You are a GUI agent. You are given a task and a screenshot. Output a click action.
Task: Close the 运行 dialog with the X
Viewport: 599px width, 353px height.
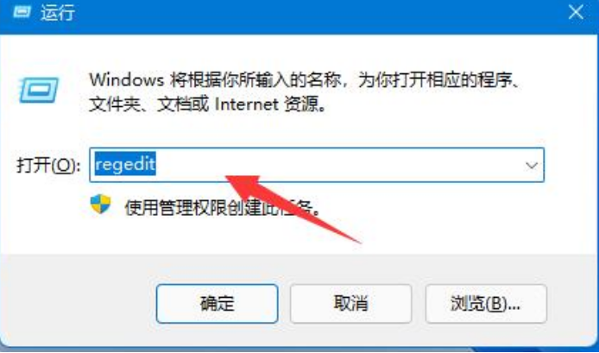point(576,12)
